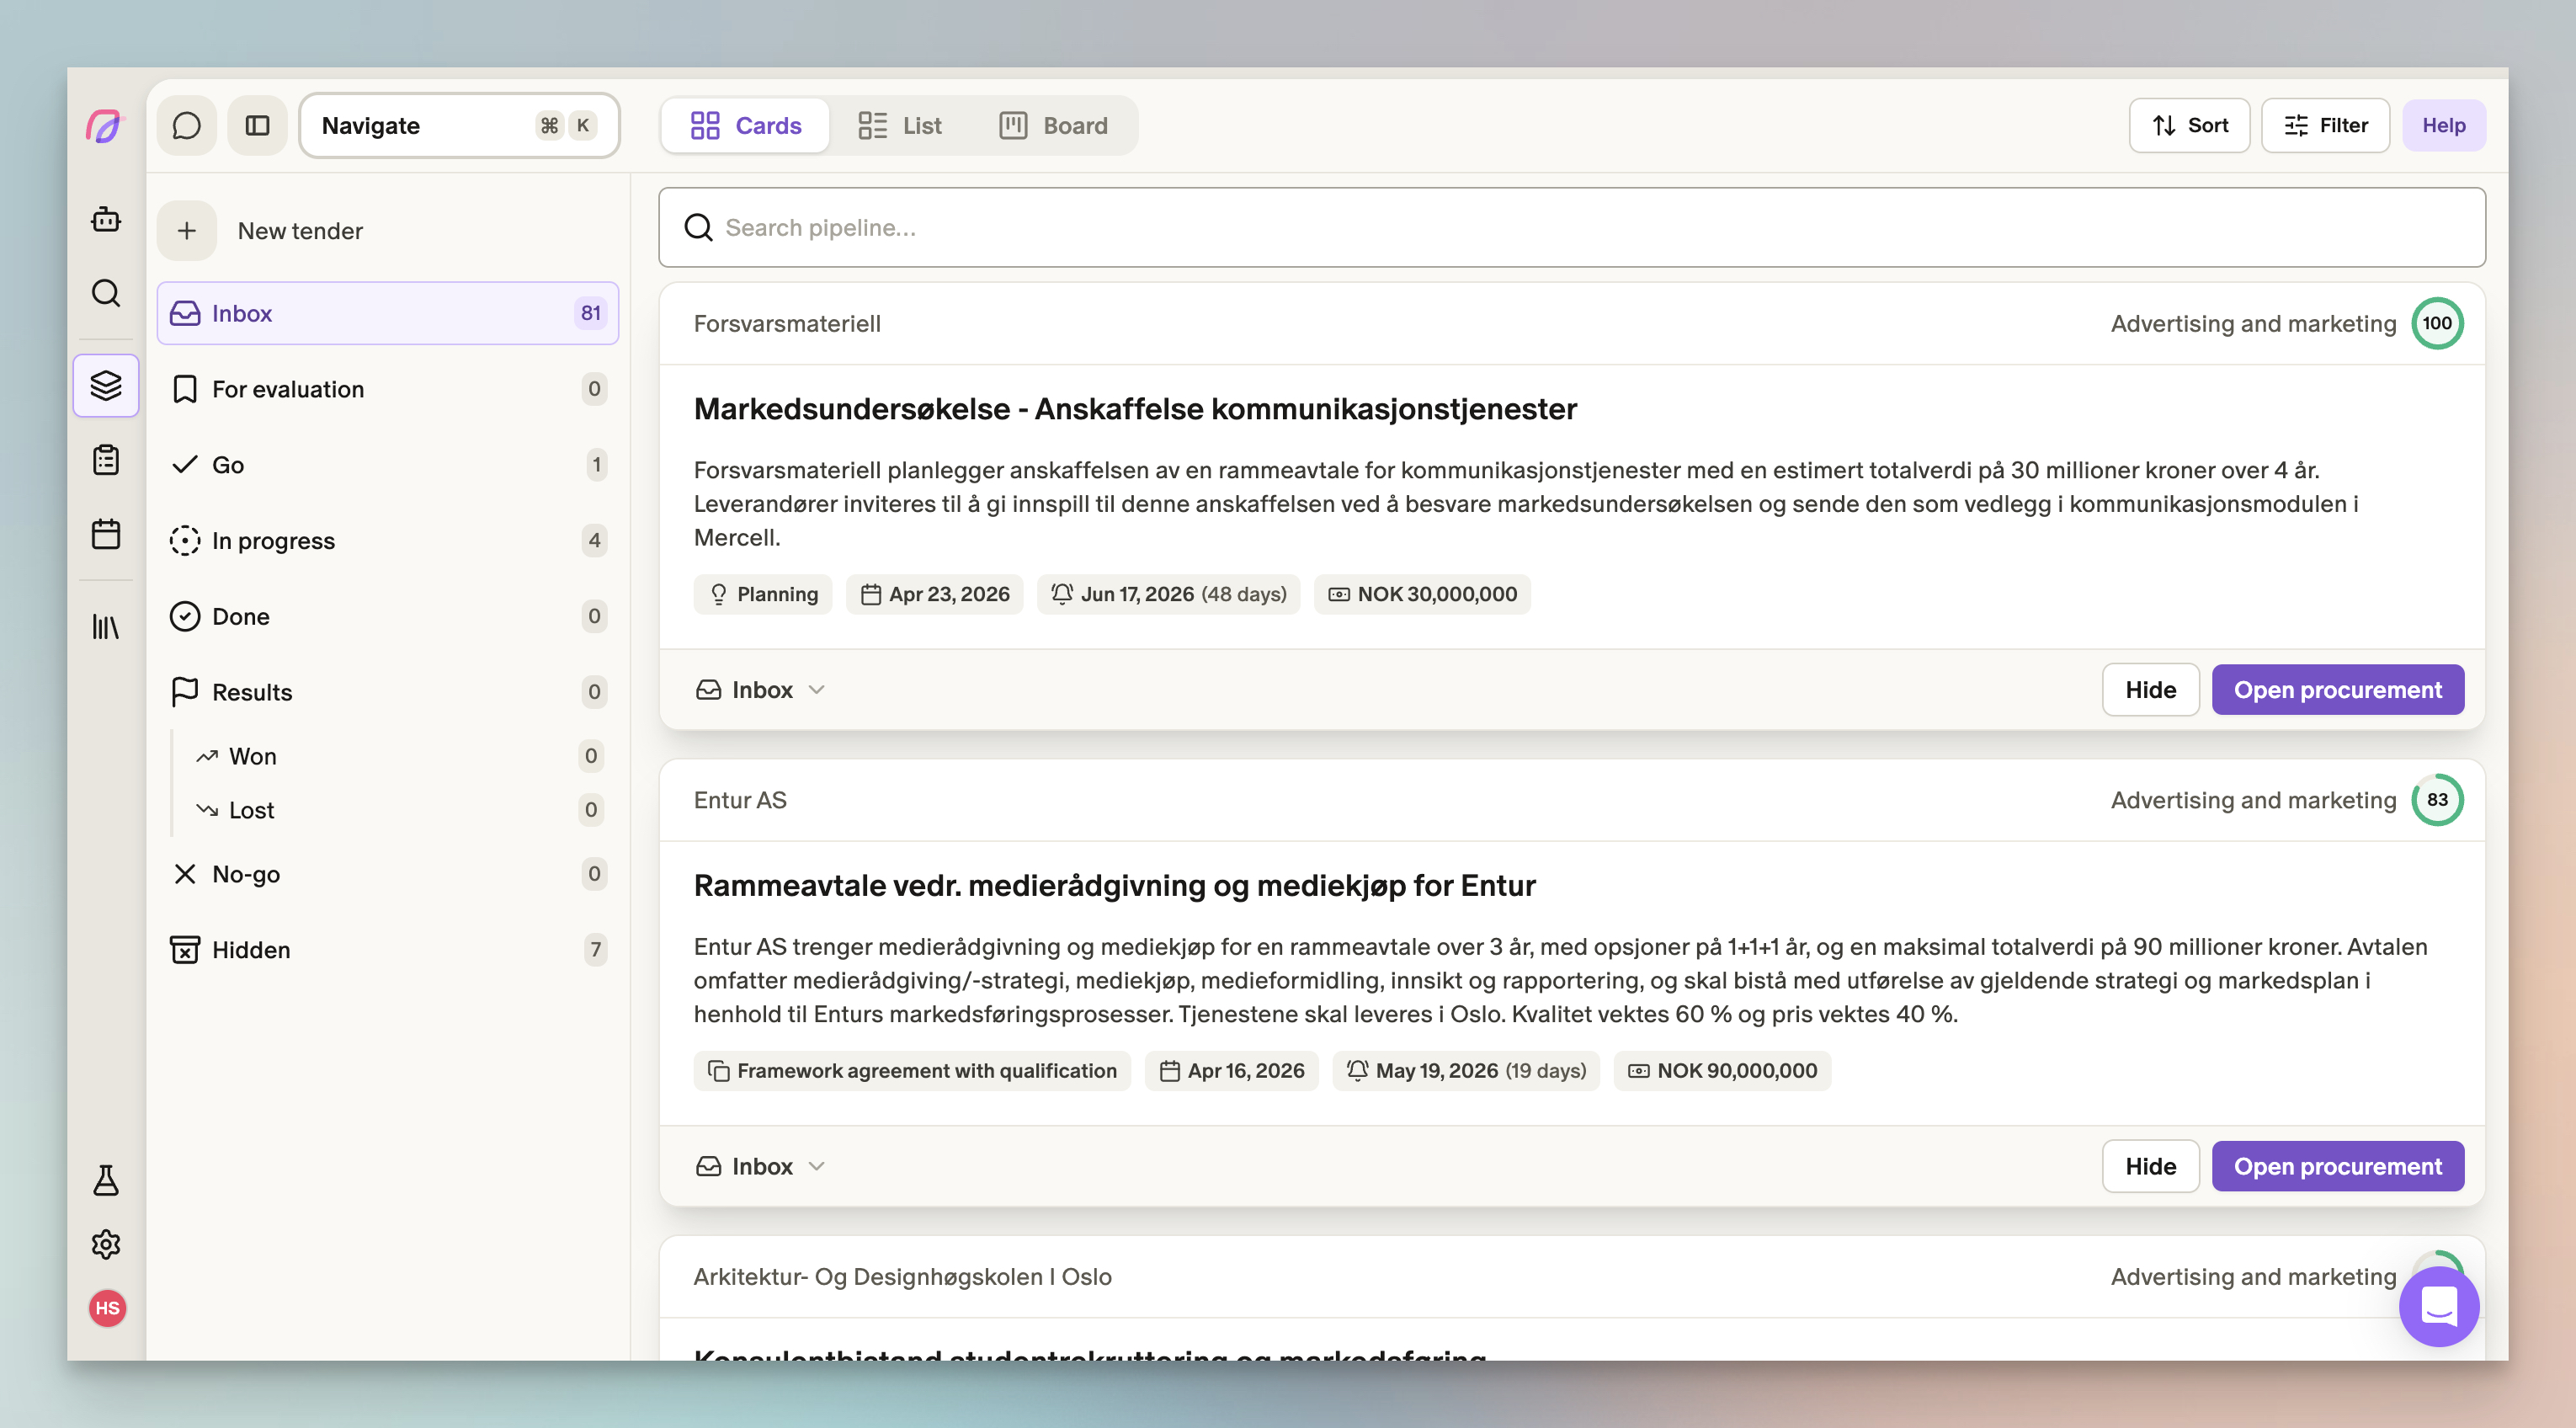Click the magnifier icon in the pipeline search
Image resolution: width=2576 pixels, height=1428 pixels.
pyautogui.click(x=698, y=228)
